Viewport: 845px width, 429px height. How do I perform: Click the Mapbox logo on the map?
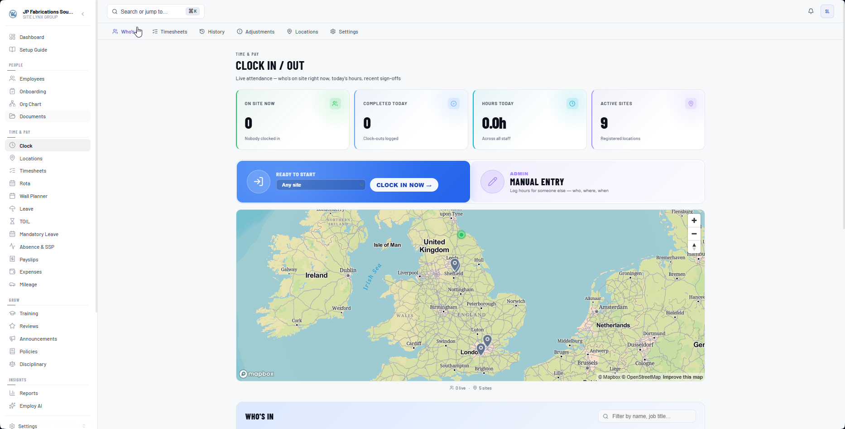pyautogui.click(x=257, y=374)
